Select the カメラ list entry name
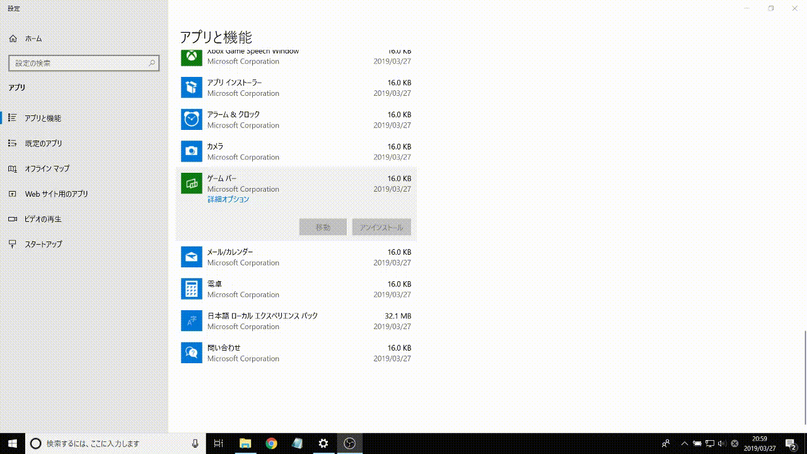The height and width of the screenshot is (454, 807). click(215, 146)
